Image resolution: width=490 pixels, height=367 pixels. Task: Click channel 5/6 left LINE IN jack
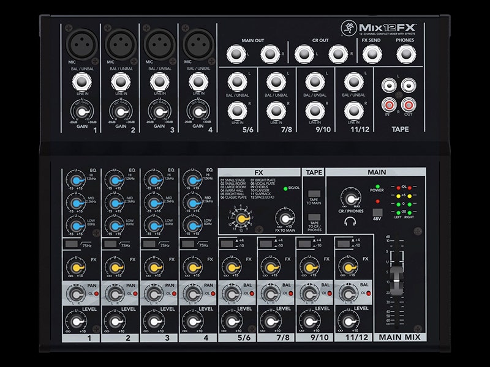[x=237, y=81]
